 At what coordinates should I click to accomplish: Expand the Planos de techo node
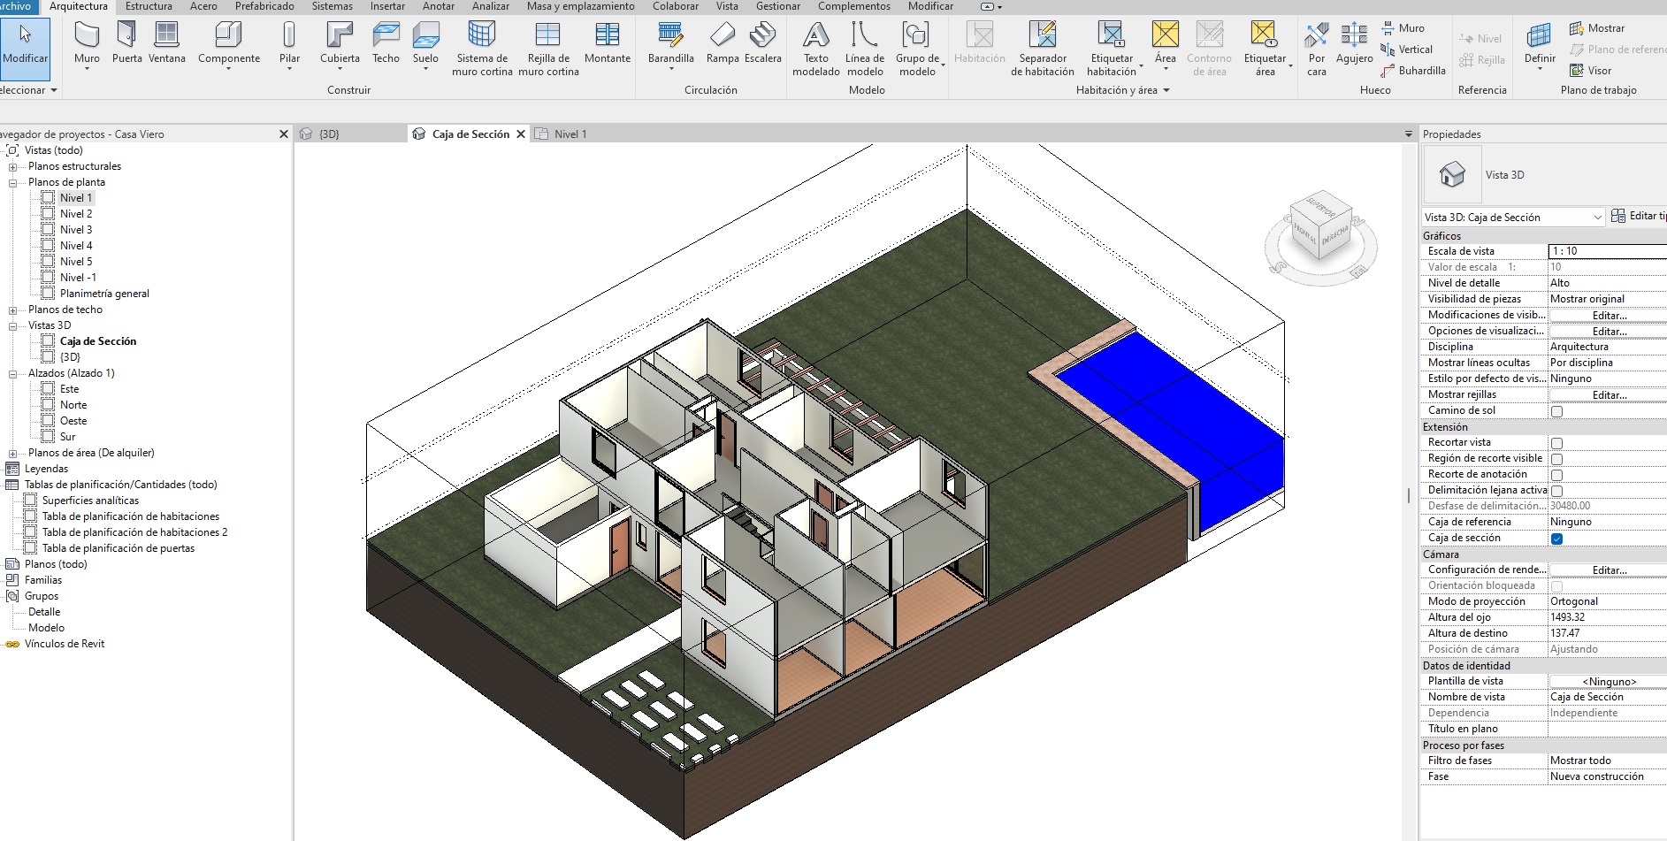[13, 310]
